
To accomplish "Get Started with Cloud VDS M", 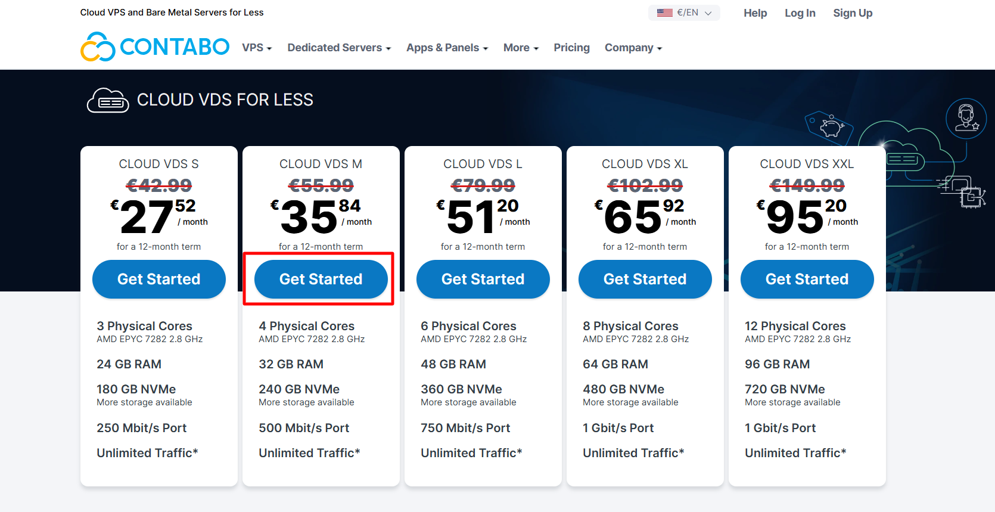I will tap(321, 279).
